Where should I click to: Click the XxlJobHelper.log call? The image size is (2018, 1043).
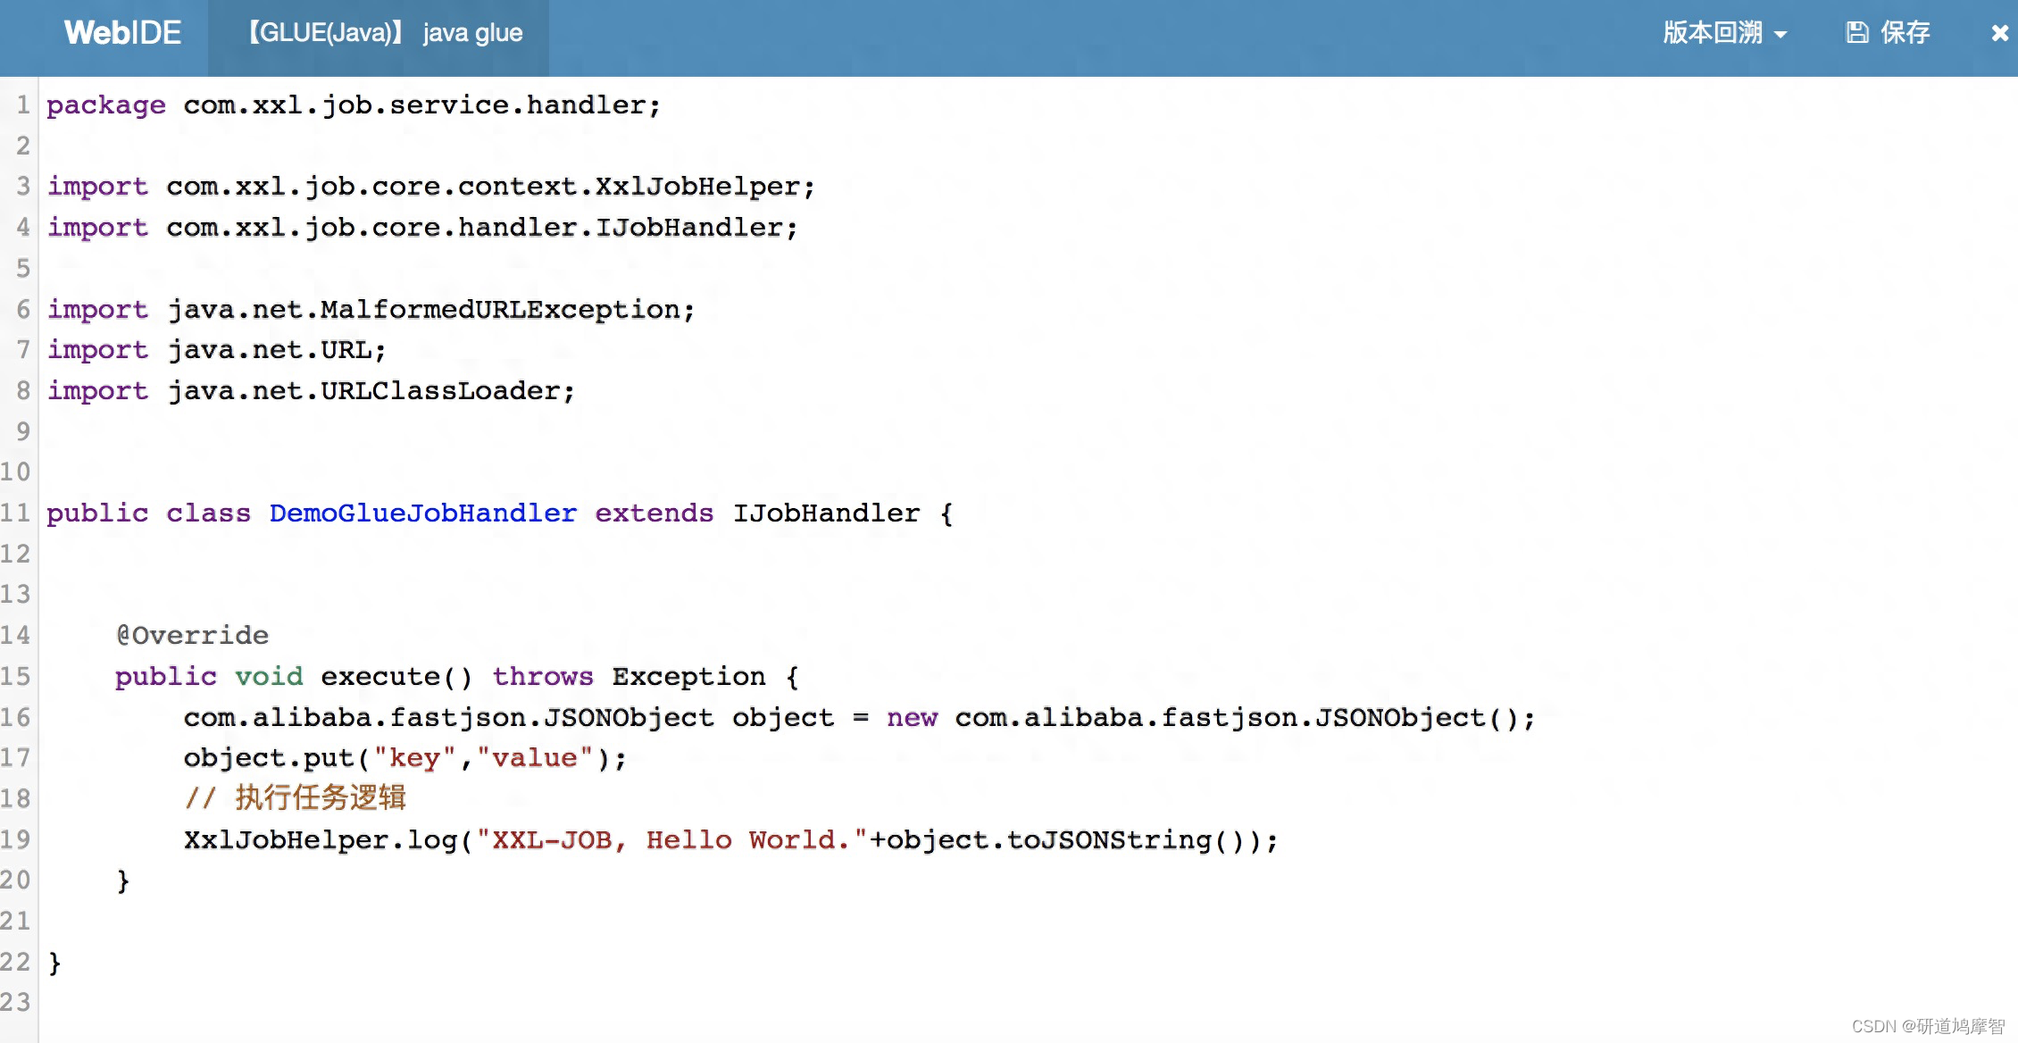pos(321,839)
